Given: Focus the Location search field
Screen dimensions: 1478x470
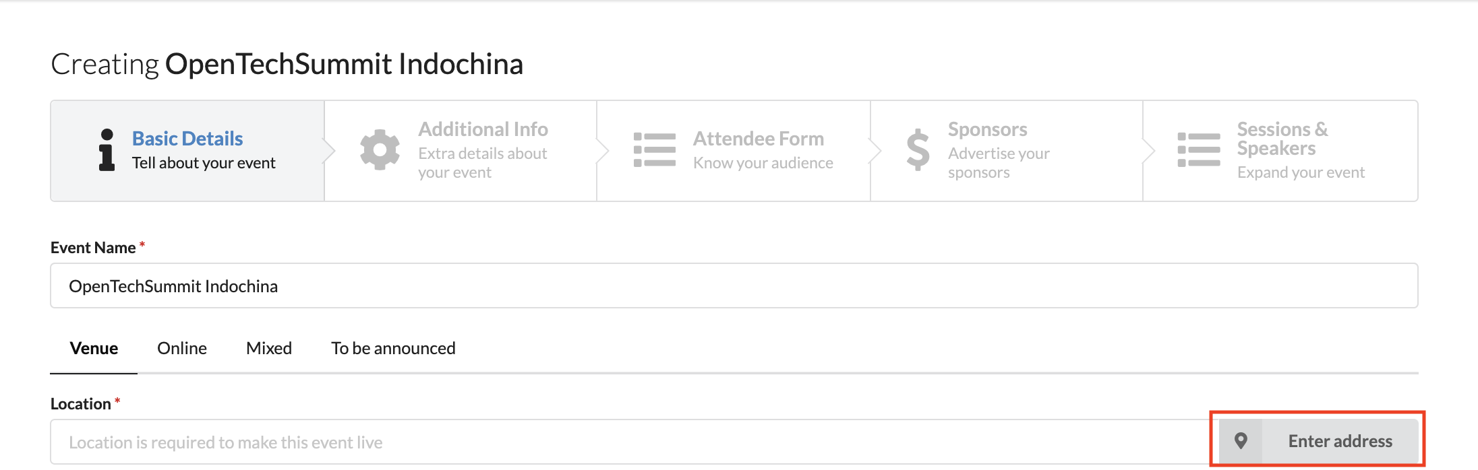Looking at the screenshot, I should [634, 442].
